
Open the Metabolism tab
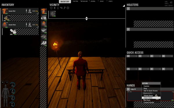84,1
